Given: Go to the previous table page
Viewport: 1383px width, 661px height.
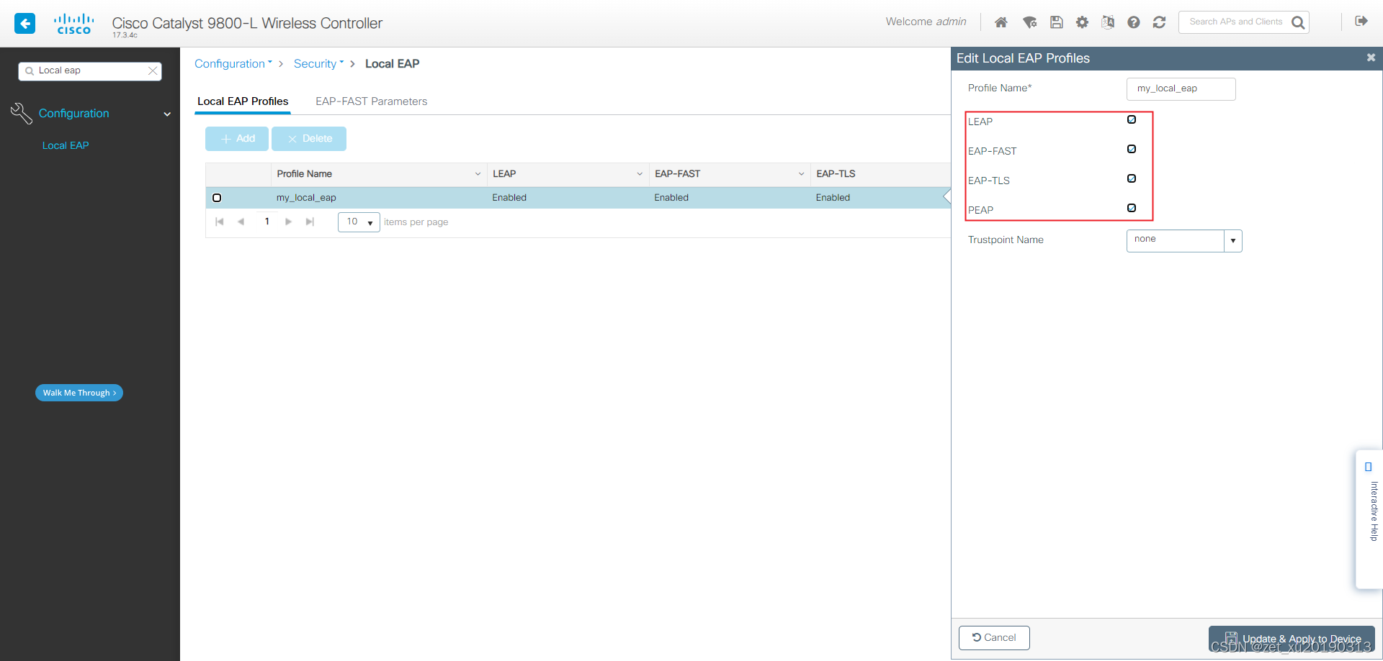Looking at the screenshot, I should coord(241,222).
